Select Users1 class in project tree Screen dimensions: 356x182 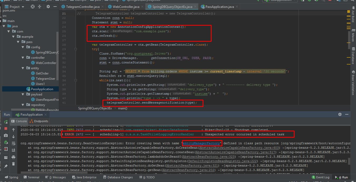click(x=40, y=84)
